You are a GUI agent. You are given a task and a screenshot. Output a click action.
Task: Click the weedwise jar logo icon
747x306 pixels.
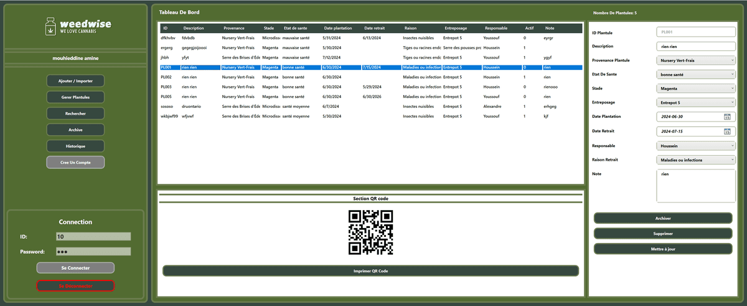pos(50,26)
